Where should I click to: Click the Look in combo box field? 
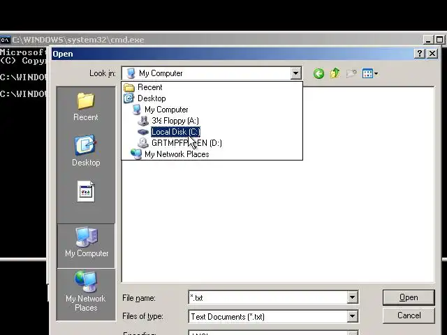click(212, 73)
